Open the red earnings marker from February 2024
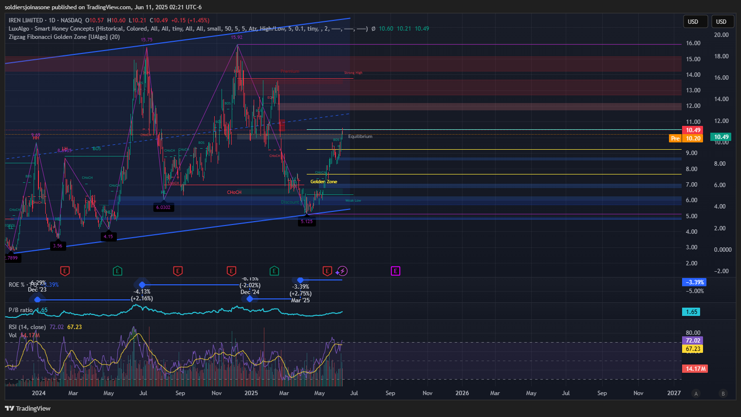Image resolution: width=741 pixels, height=417 pixels. coord(65,271)
